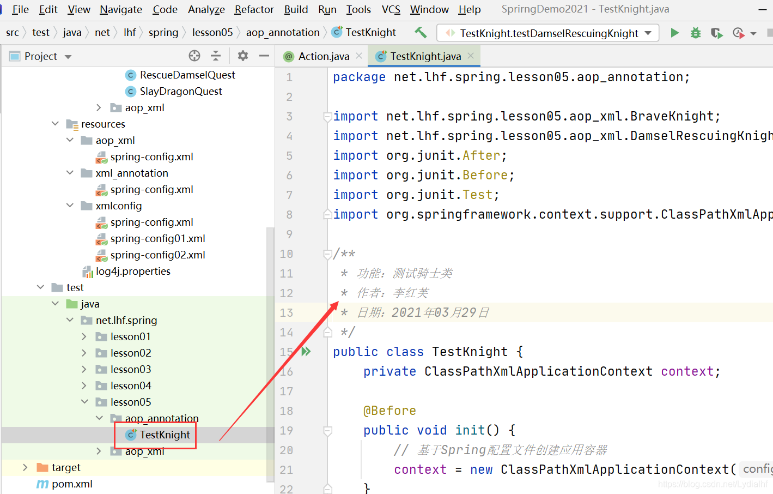The image size is (773, 494).
Task: Open dropdown arrow beside profiler icon
Action: pos(753,34)
